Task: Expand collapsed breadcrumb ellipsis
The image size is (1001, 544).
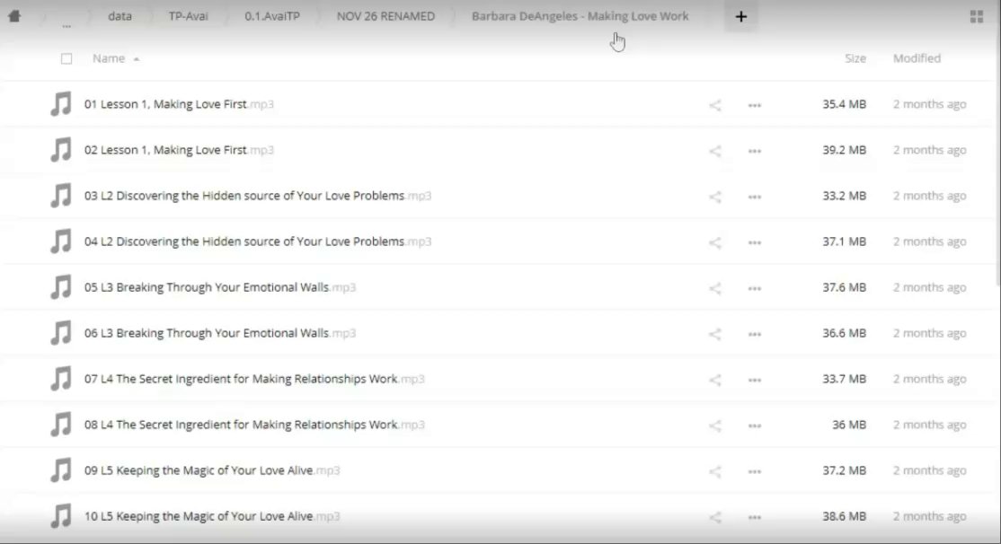Action: (66, 23)
